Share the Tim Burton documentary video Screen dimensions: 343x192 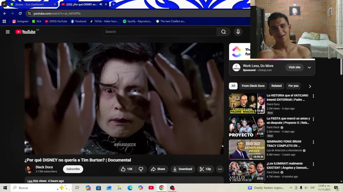click(158, 169)
